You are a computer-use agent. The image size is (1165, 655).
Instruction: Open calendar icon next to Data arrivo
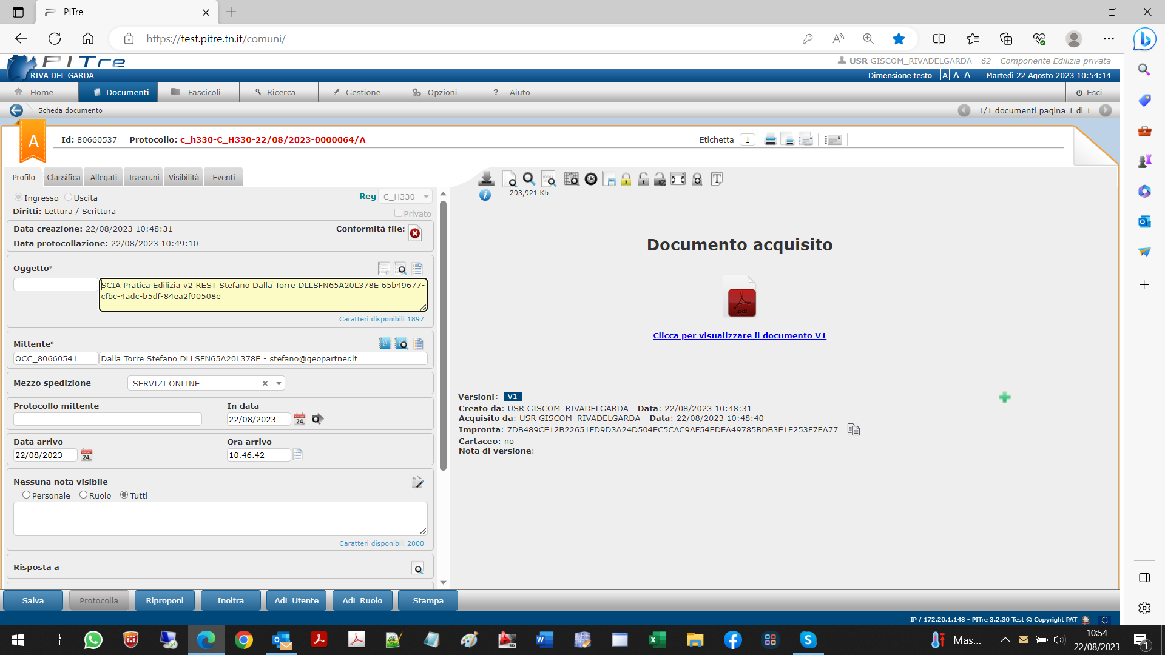pos(86,455)
